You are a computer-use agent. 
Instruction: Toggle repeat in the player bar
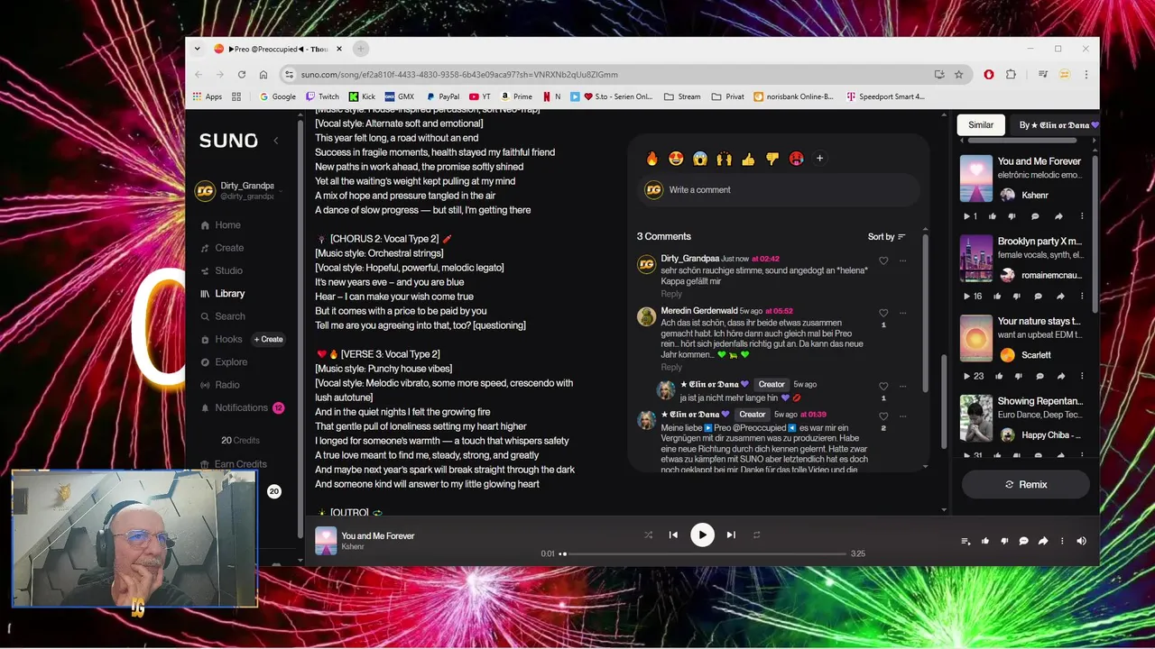tap(756, 535)
